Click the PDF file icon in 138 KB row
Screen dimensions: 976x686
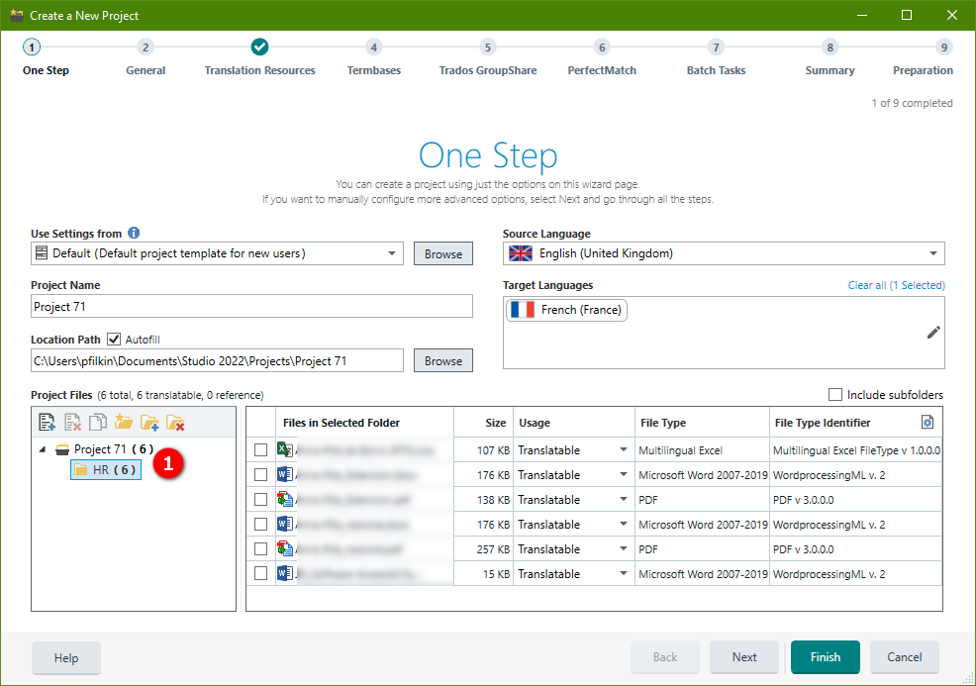285,499
